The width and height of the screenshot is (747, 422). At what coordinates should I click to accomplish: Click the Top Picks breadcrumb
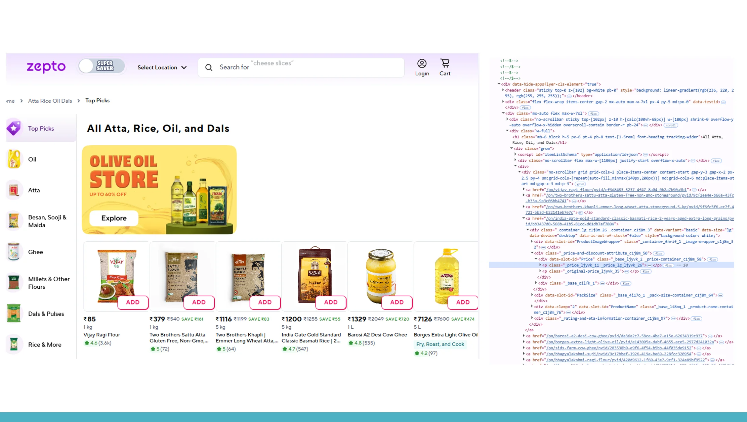tap(97, 100)
